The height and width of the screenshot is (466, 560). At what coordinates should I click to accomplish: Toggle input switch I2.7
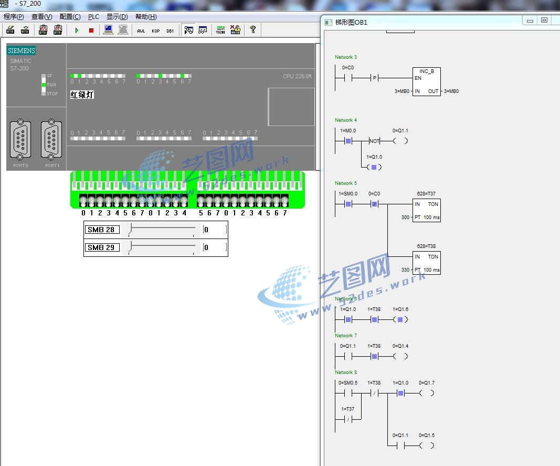(x=284, y=202)
